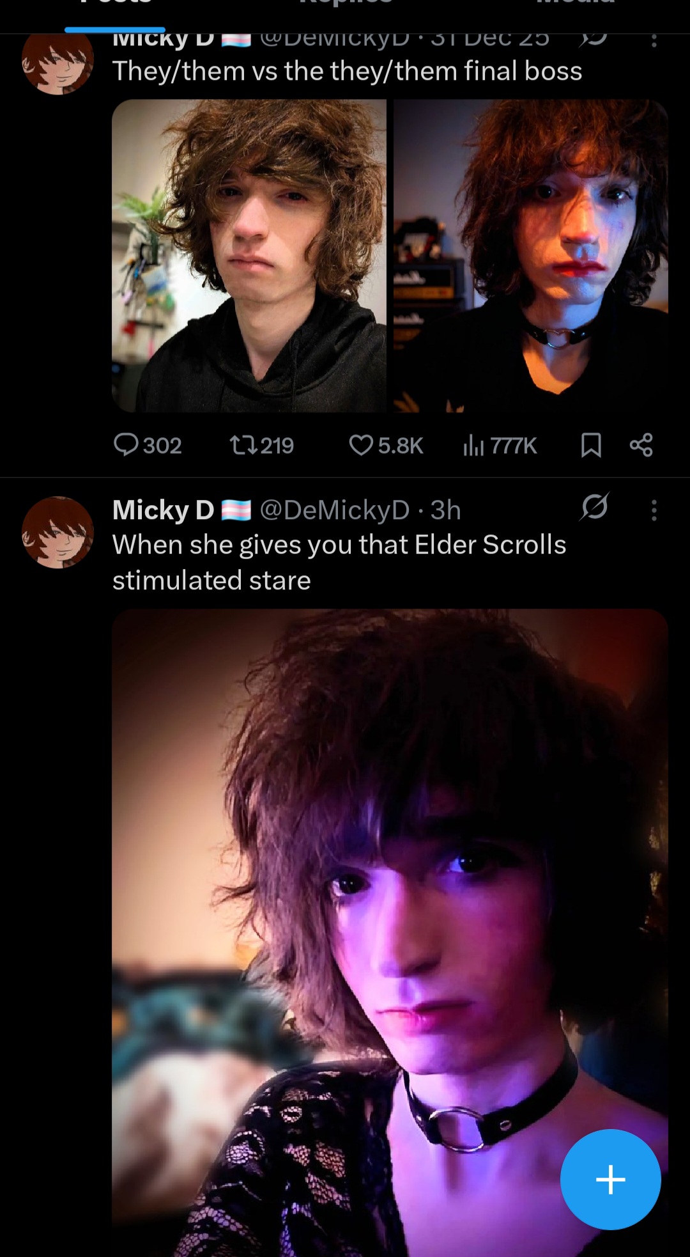Viewport: 690px width, 1257px height.
Task: Open three-dot menu on the Dec 31 post
Action: (x=654, y=40)
